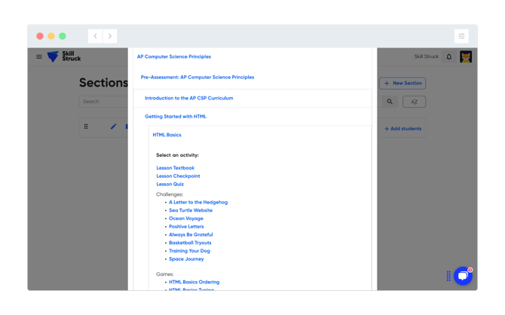This screenshot has width=505, height=315.
Task: Click the search magnifier icon
Action: click(x=390, y=101)
